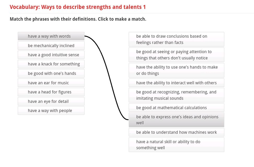This screenshot has width=254, height=167.
Task: Select highlighted 'express one's ideas and opinions well' definition
Action: coord(176,120)
